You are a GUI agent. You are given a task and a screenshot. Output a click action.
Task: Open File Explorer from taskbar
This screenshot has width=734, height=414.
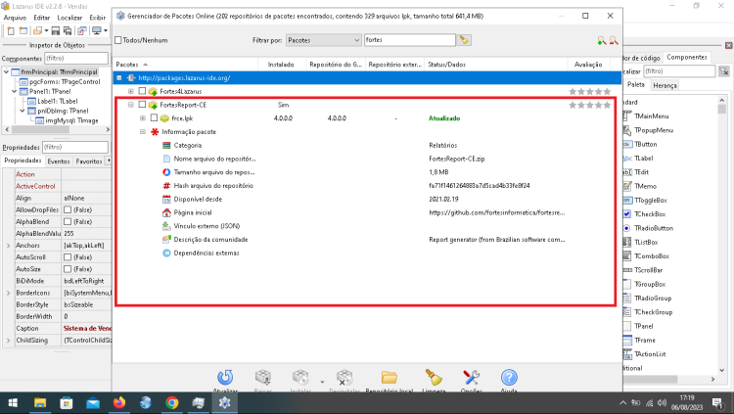pyautogui.click(x=40, y=403)
